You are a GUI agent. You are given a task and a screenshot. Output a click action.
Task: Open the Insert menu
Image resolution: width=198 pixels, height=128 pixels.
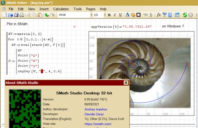44,9
